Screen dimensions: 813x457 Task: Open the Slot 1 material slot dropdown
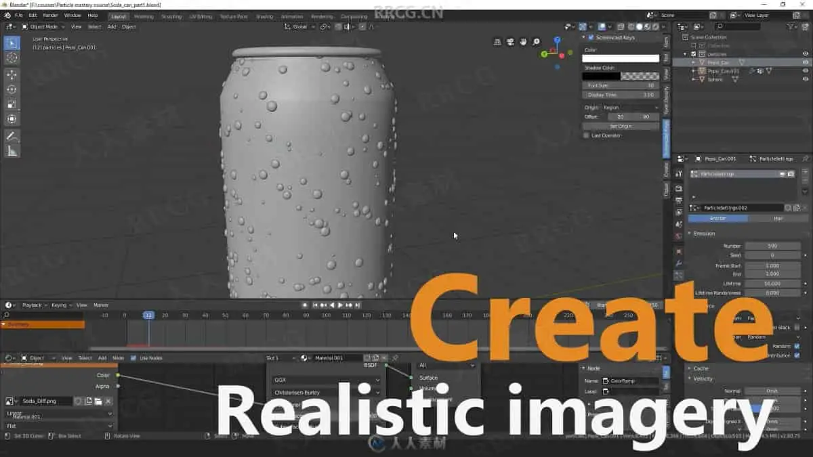pyautogui.click(x=281, y=357)
